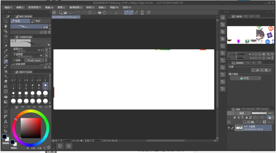Open Clip Studio Paint support help icon

[x=149, y=13]
